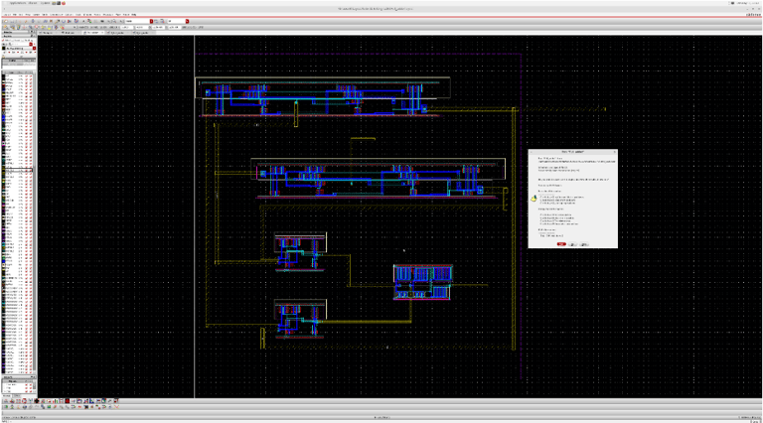This screenshot has height=423, width=763.
Task: Click the solid red square icon in bottom toolbar
Action: (x=68, y=401)
